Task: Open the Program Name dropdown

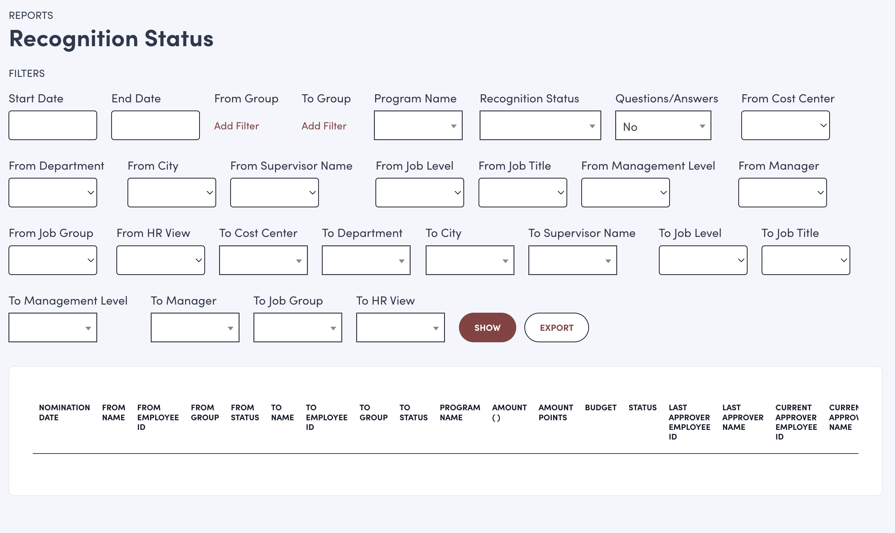Action: [418, 126]
